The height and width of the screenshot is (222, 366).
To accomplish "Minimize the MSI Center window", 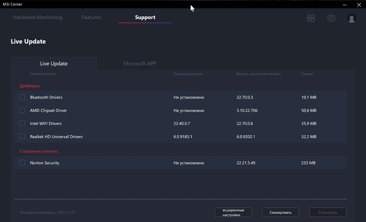I will [345, 5].
